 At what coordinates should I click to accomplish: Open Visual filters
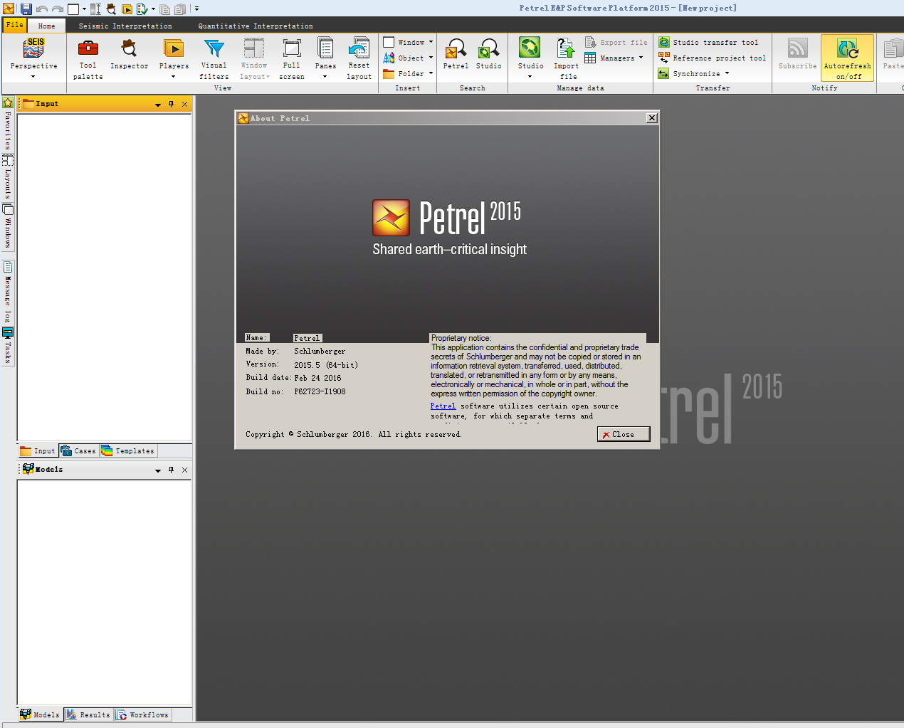point(214,58)
